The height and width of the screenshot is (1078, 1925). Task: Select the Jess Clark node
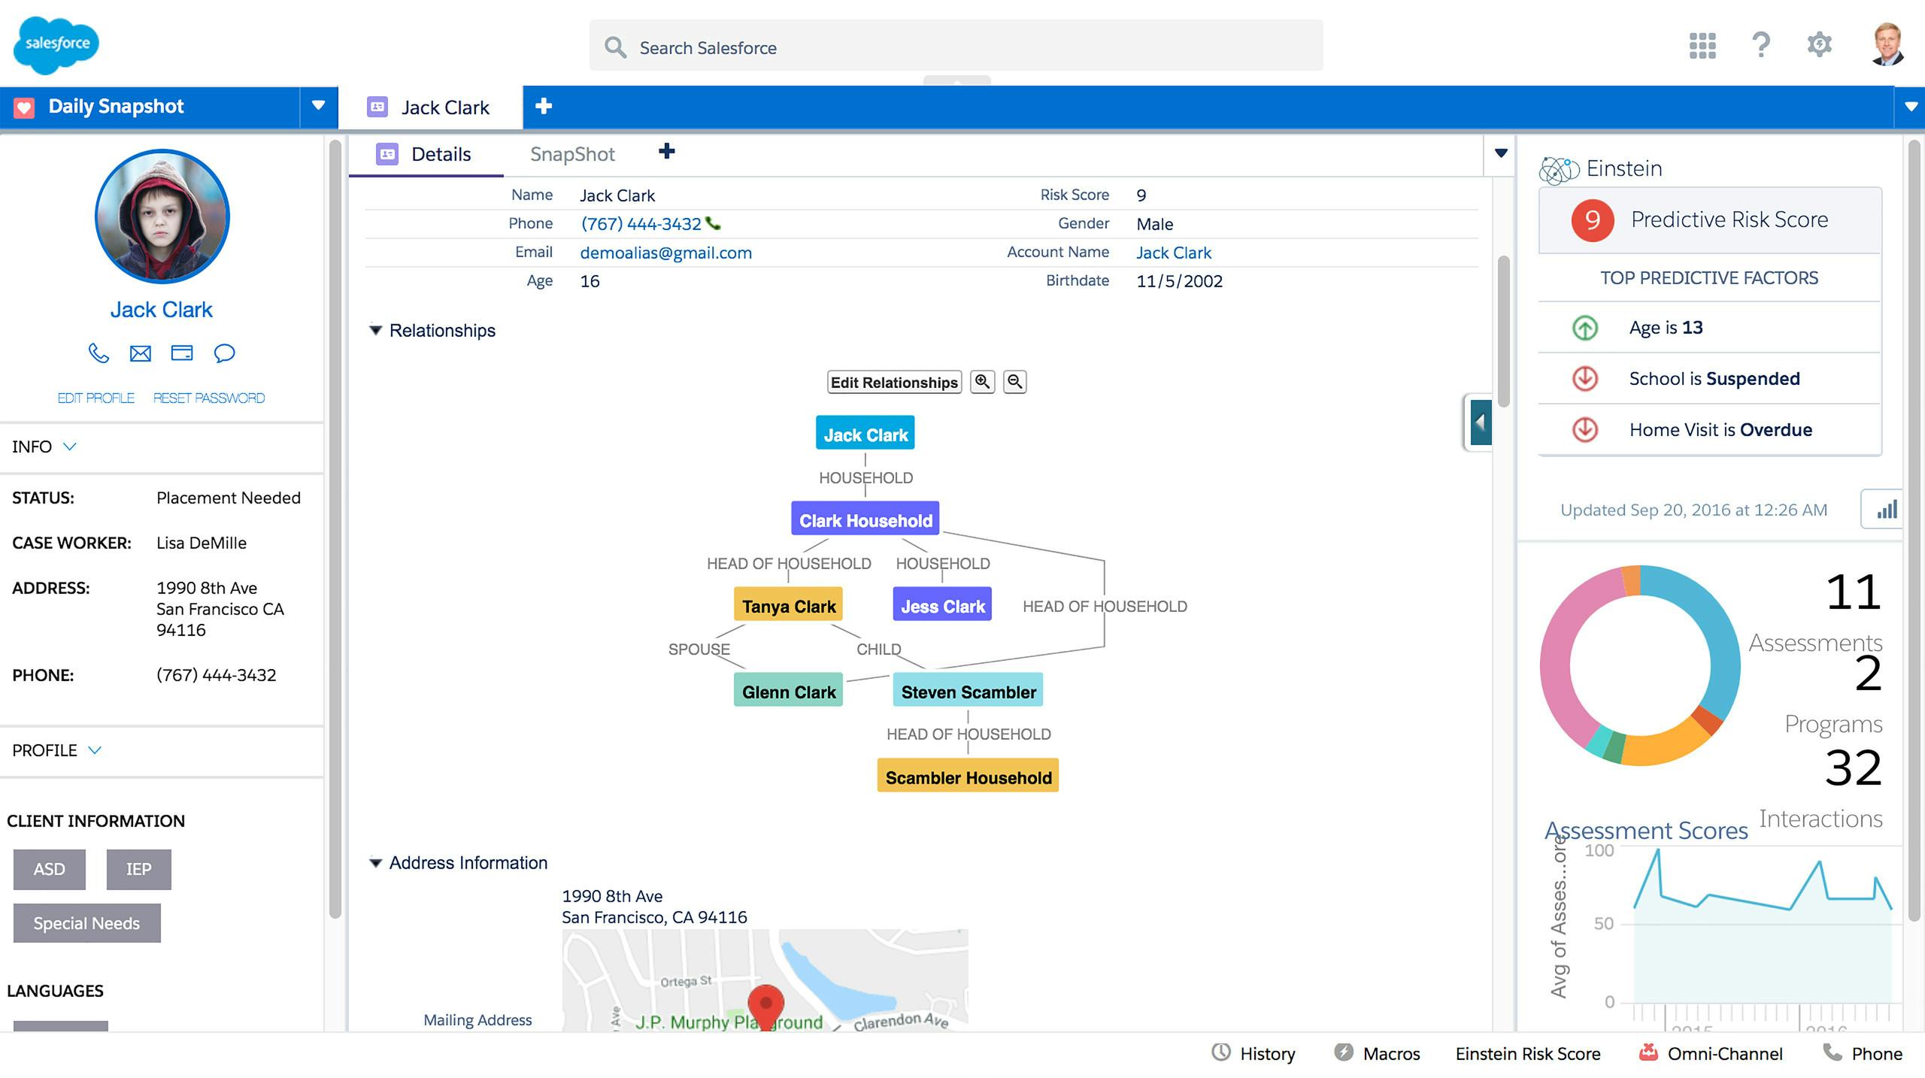942,606
